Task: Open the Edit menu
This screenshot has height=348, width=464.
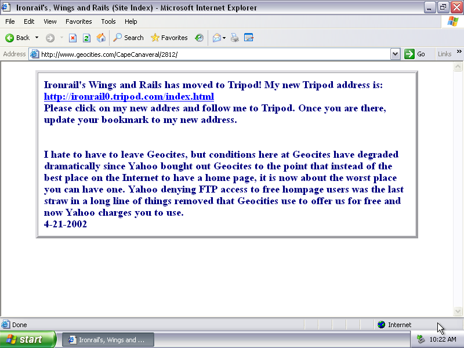Action: pos(29,21)
